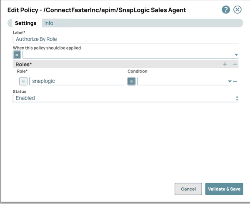This screenshot has width=250, height=204.
Task: Expand 'When this policy should be applied' dropdown arrow
Action: coord(236,55)
